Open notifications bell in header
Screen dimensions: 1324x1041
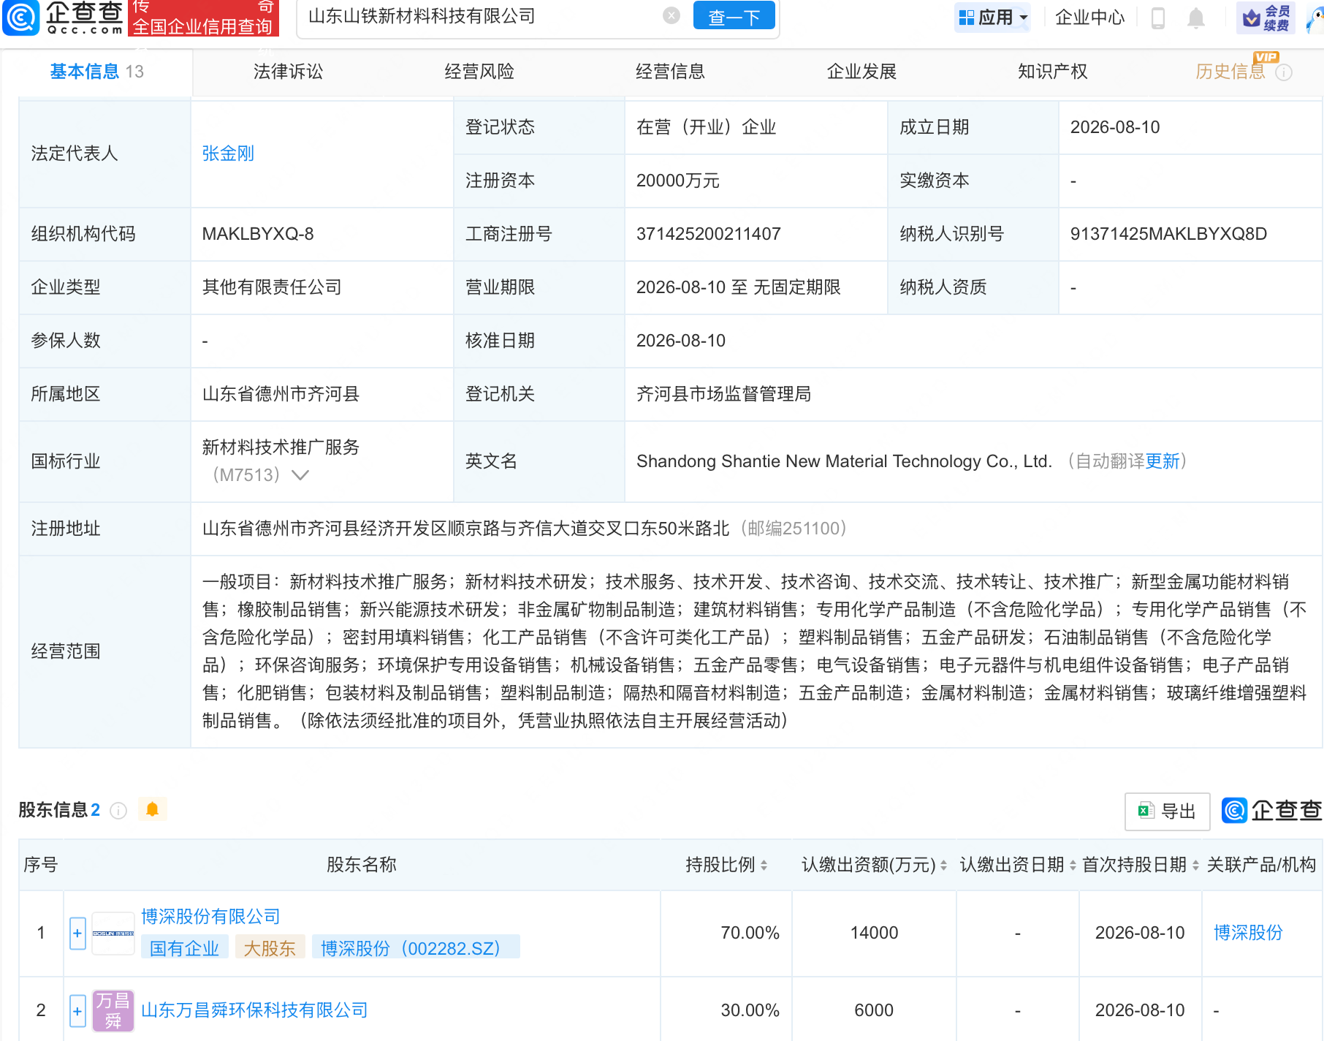1195,18
